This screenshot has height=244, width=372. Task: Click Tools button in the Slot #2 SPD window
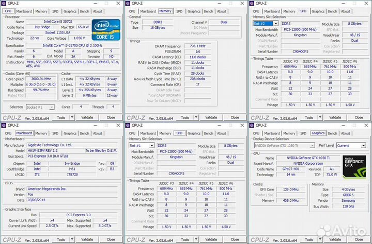[x=308, y=117]
